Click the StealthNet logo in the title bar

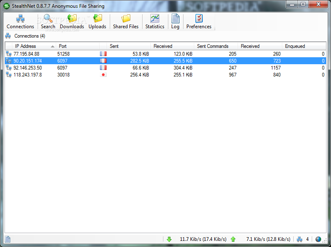[x=7, y=6]
